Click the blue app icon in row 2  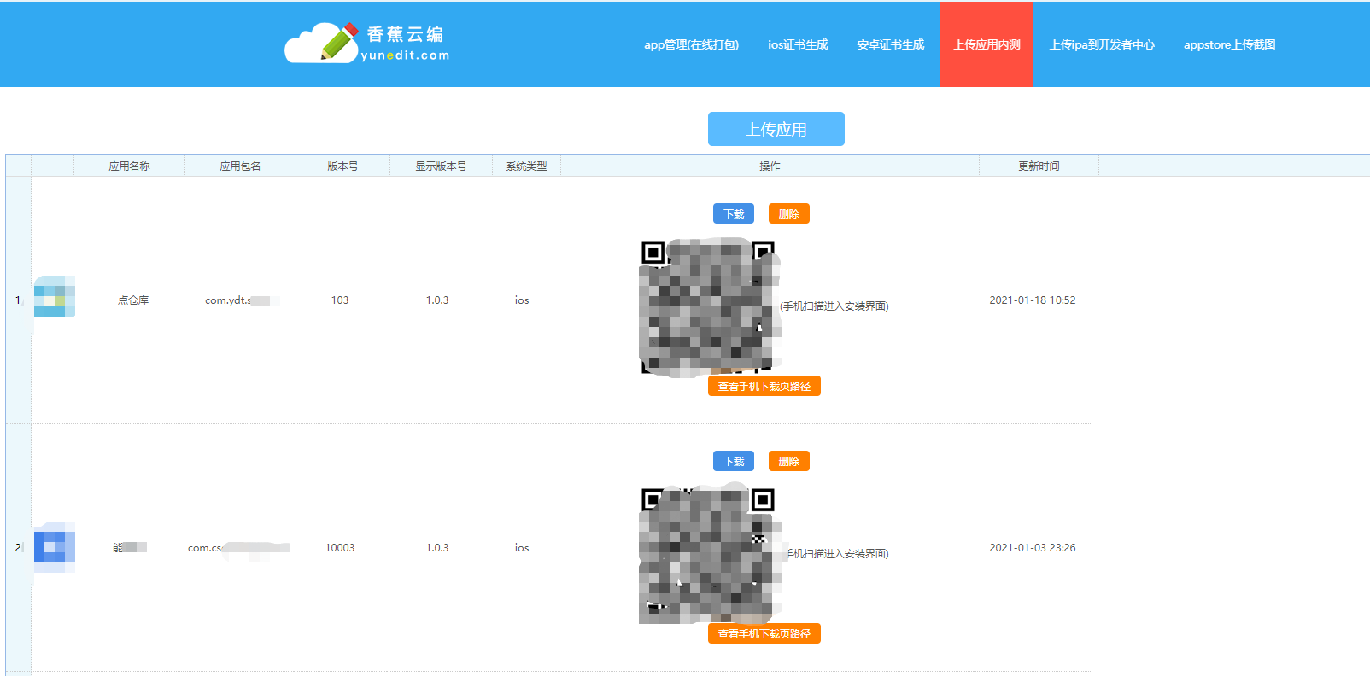pos(55,546)
